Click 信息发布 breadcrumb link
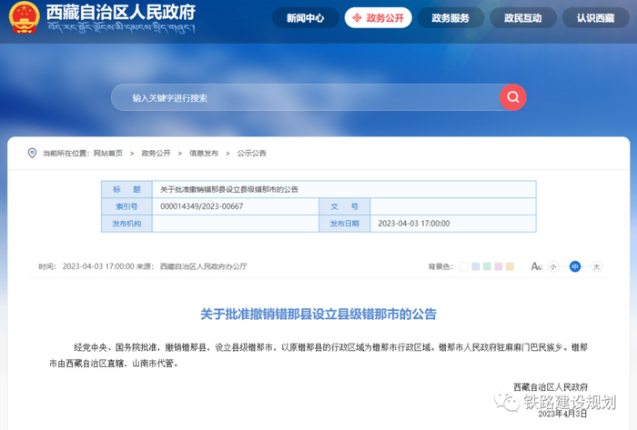 click(204, 153)
